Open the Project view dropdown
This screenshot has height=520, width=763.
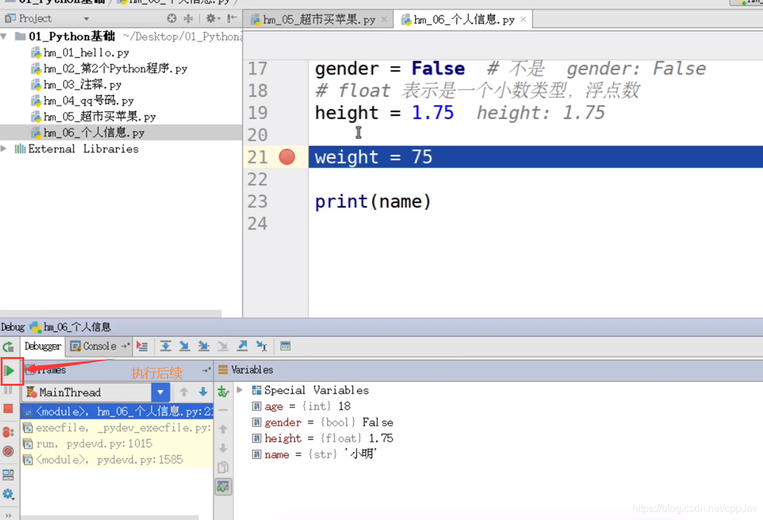click(x=86, y=19)
